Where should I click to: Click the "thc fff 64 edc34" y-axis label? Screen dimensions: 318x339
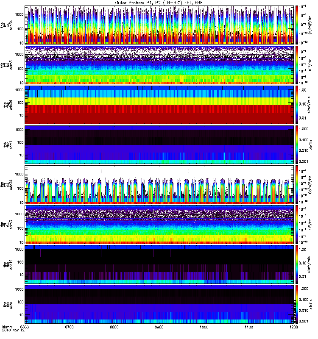click(x=6, y=185)
